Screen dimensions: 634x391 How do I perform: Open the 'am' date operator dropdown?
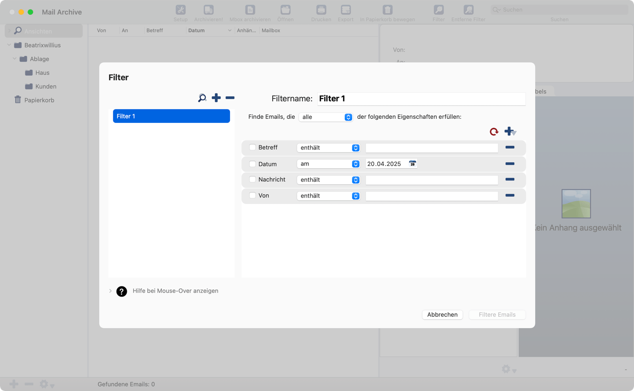pyautogui.click(x=328, y=164)
